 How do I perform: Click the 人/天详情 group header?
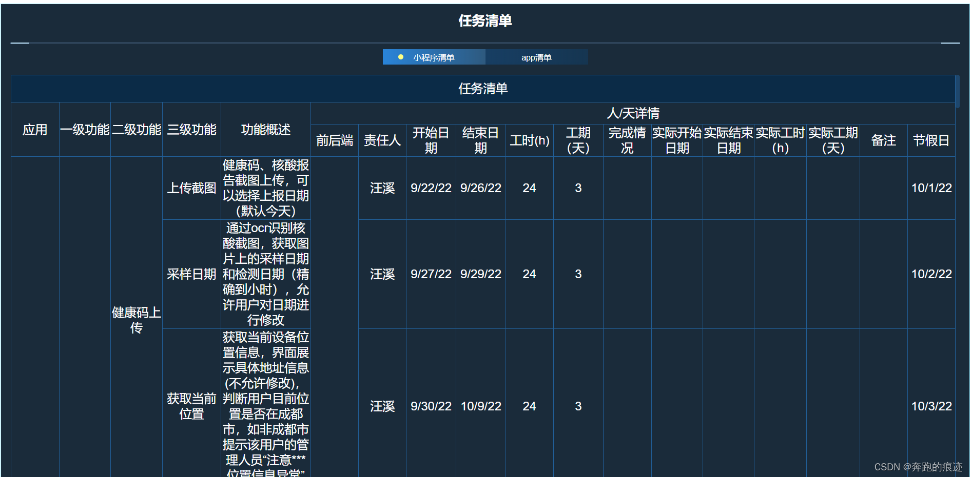click(633, 113)
